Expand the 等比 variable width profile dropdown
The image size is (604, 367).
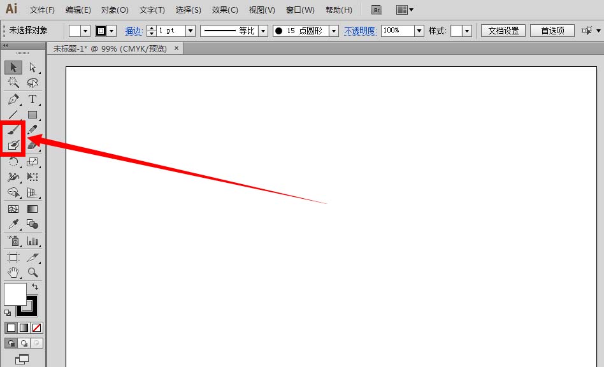point(263,31)
